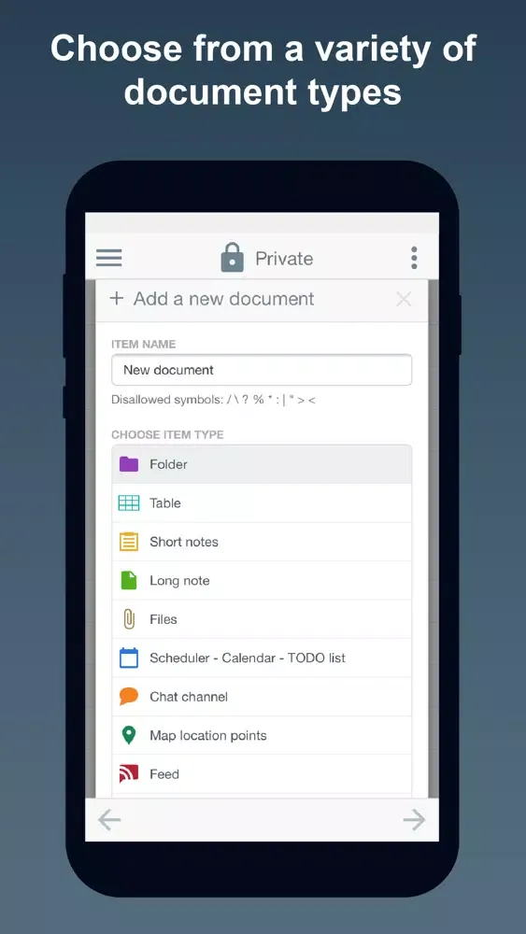Select the Short notes icon

pyautogui.click(x=129, y=542)
